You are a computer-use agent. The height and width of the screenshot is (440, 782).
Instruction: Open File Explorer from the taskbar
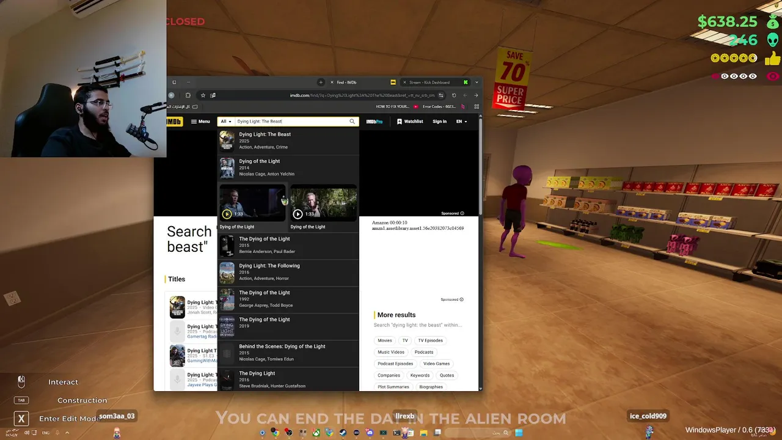click(423, 433)
